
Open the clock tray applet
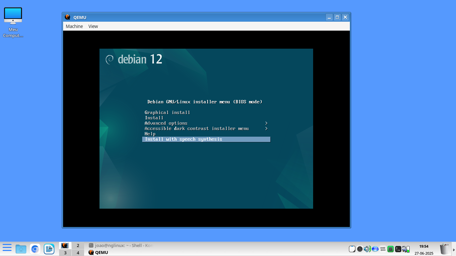360,249
